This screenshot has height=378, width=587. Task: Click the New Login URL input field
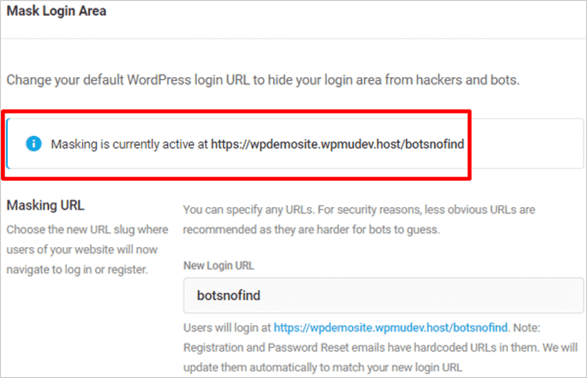coord(383,296)
